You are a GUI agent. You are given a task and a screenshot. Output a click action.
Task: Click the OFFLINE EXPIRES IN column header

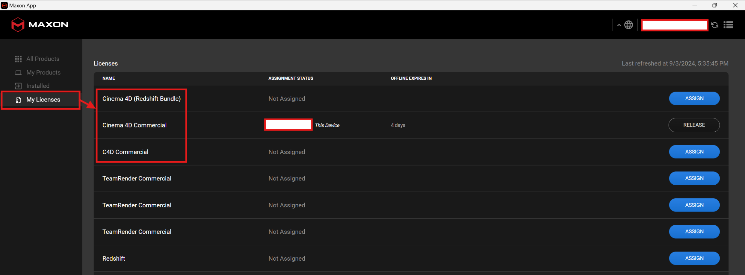(411, 78)
